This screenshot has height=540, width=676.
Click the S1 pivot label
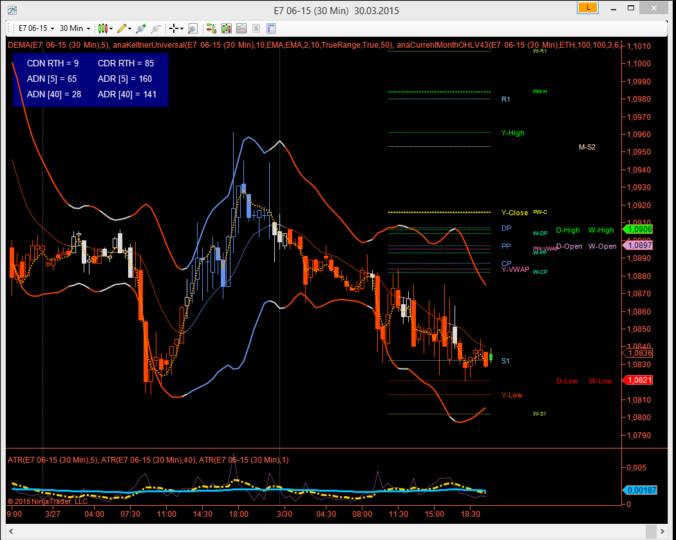[505, 361]
